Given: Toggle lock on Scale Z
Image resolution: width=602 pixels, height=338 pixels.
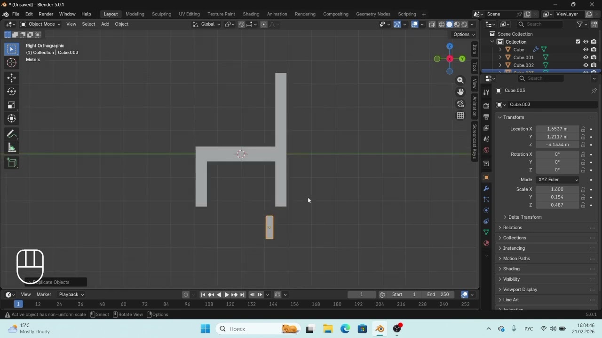Looking at the screenshot, I should [x=583, y=205].
